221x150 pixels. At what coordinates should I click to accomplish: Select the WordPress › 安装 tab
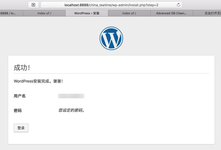87,13
